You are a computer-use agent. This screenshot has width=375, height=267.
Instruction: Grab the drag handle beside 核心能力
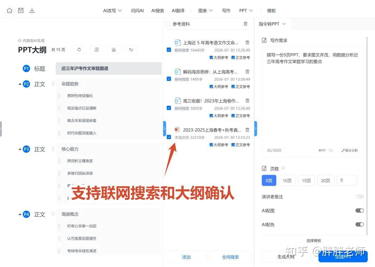53,149
